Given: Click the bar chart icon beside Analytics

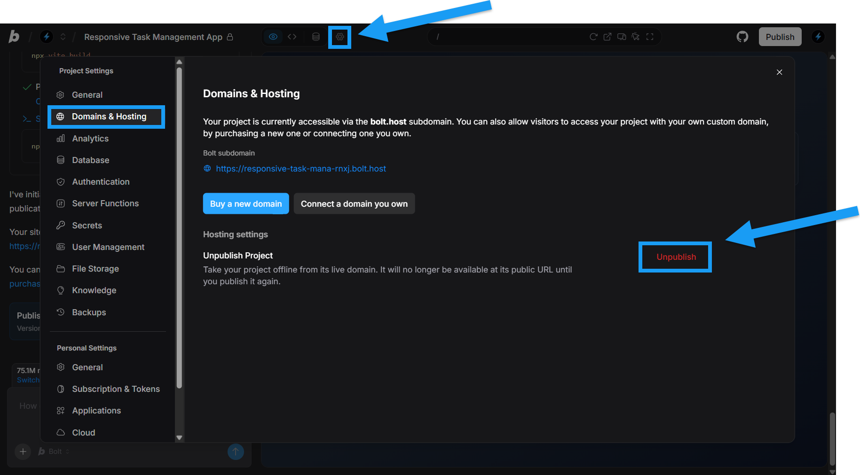Looking at the screenshot, I should click(61, 139).
